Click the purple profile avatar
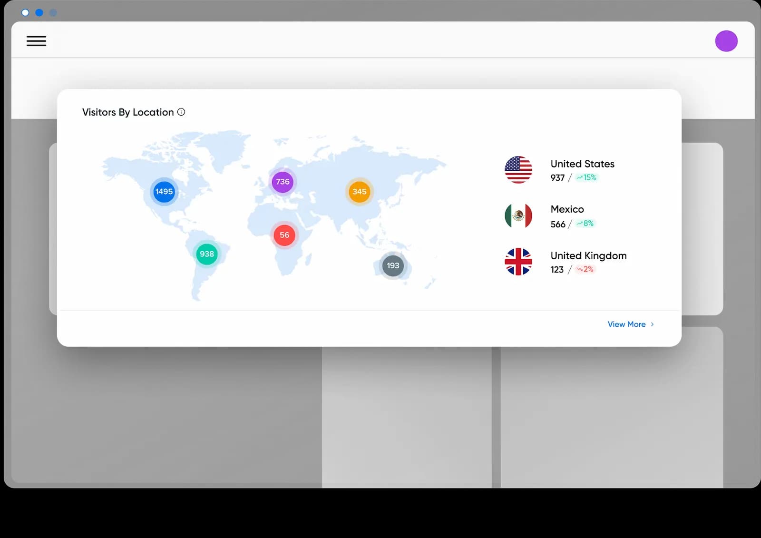 (x=726, y=41)
